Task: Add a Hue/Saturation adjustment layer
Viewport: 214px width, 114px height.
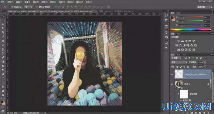Action: click(x=177, y=45)
